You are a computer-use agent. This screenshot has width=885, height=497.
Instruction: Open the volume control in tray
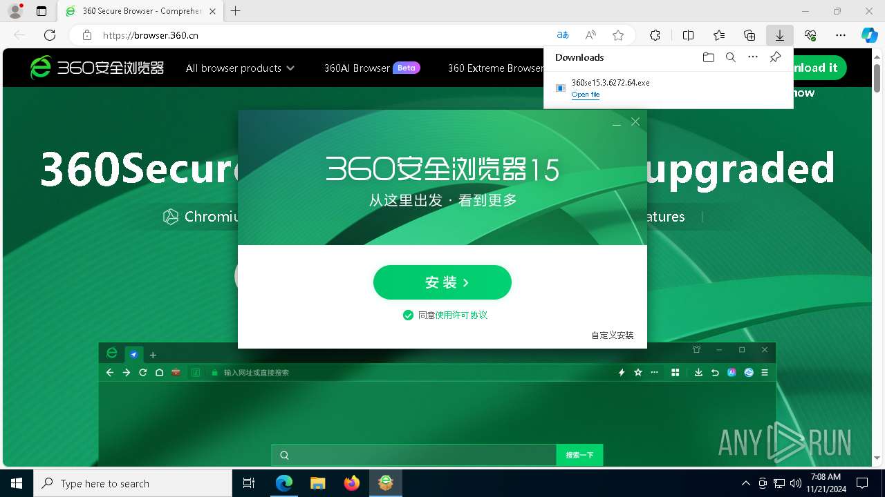(796, 483)
